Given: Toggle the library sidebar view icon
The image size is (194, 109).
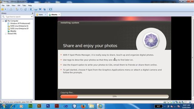Looking at the screenshot, I should coord(32,9).
